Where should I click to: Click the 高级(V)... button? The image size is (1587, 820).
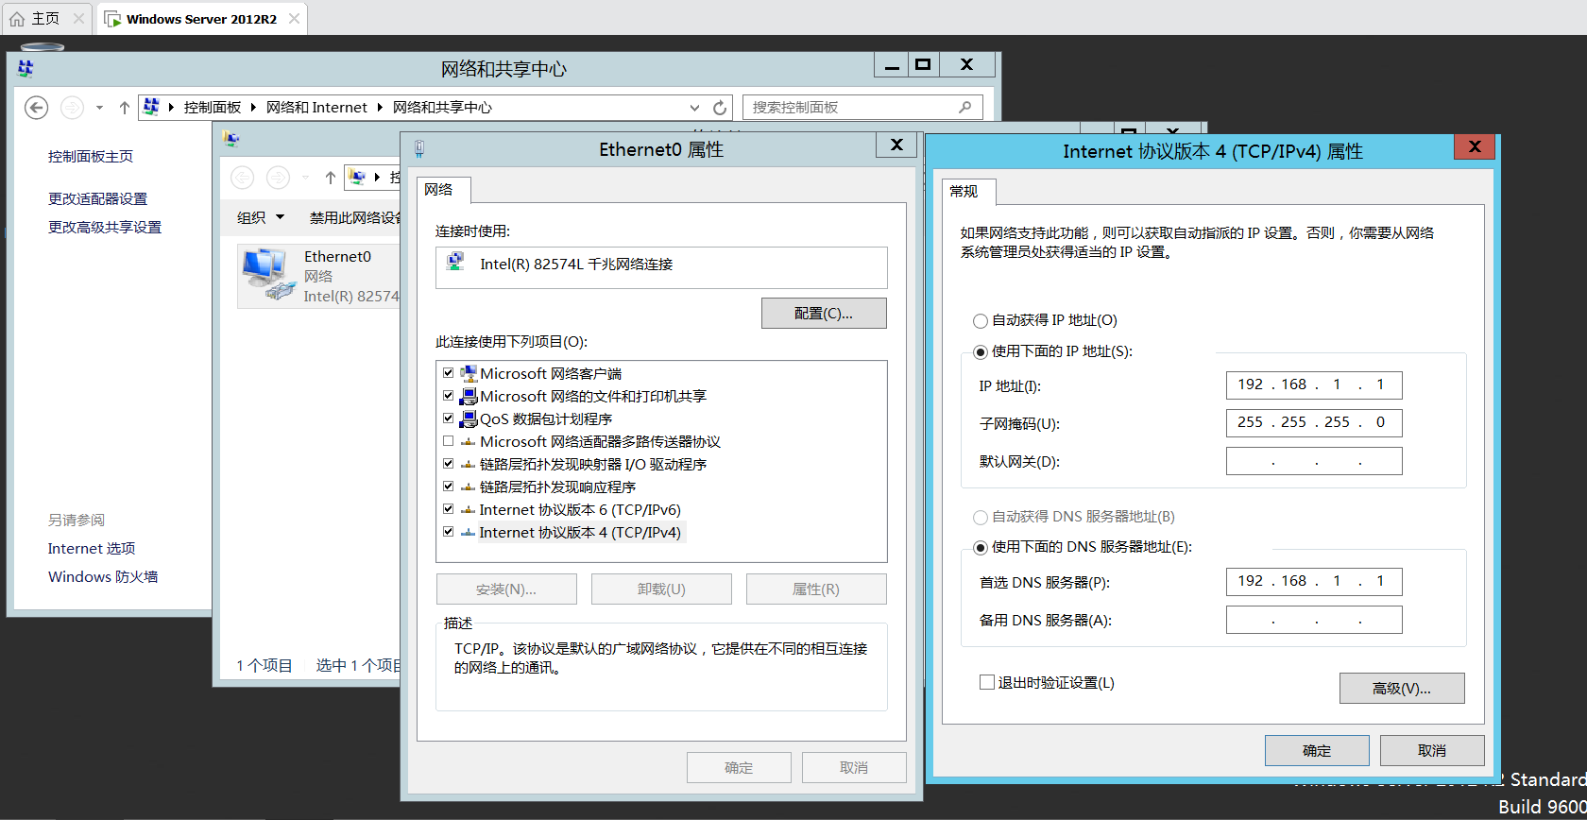tap(1401, 689)
